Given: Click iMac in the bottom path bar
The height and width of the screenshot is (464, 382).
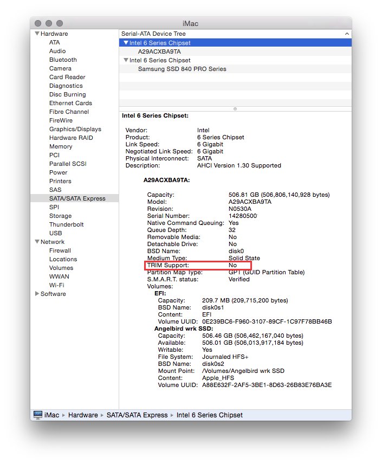Looking at the screenshot, I should [x=52, y=415].
